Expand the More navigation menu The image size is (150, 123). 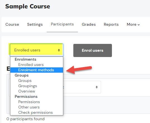133,25
